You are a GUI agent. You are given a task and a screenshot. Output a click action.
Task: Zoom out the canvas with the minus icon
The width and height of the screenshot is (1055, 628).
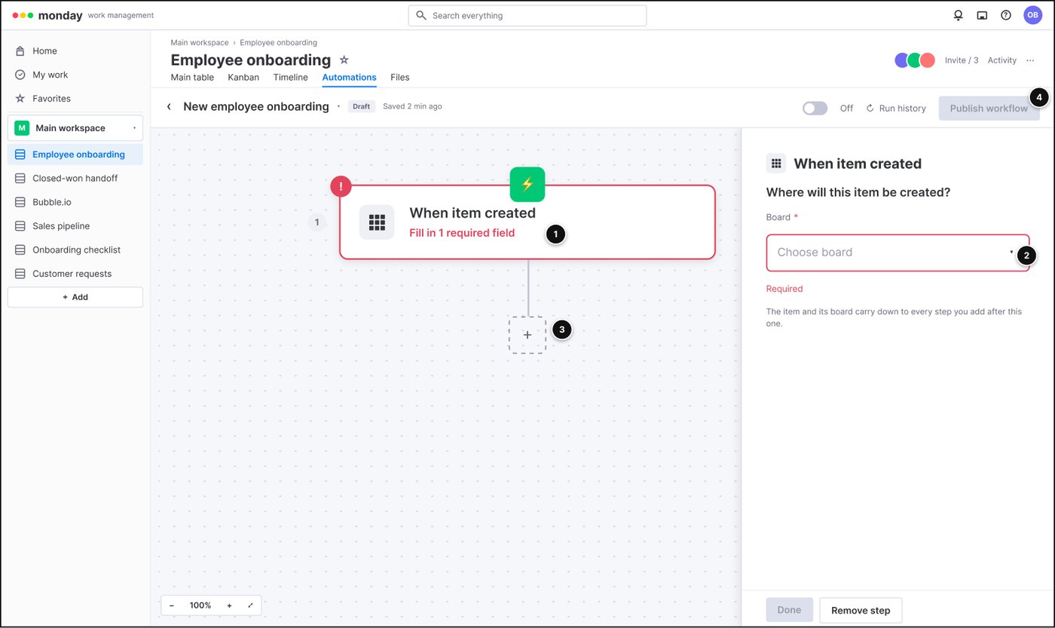point(172,605)
